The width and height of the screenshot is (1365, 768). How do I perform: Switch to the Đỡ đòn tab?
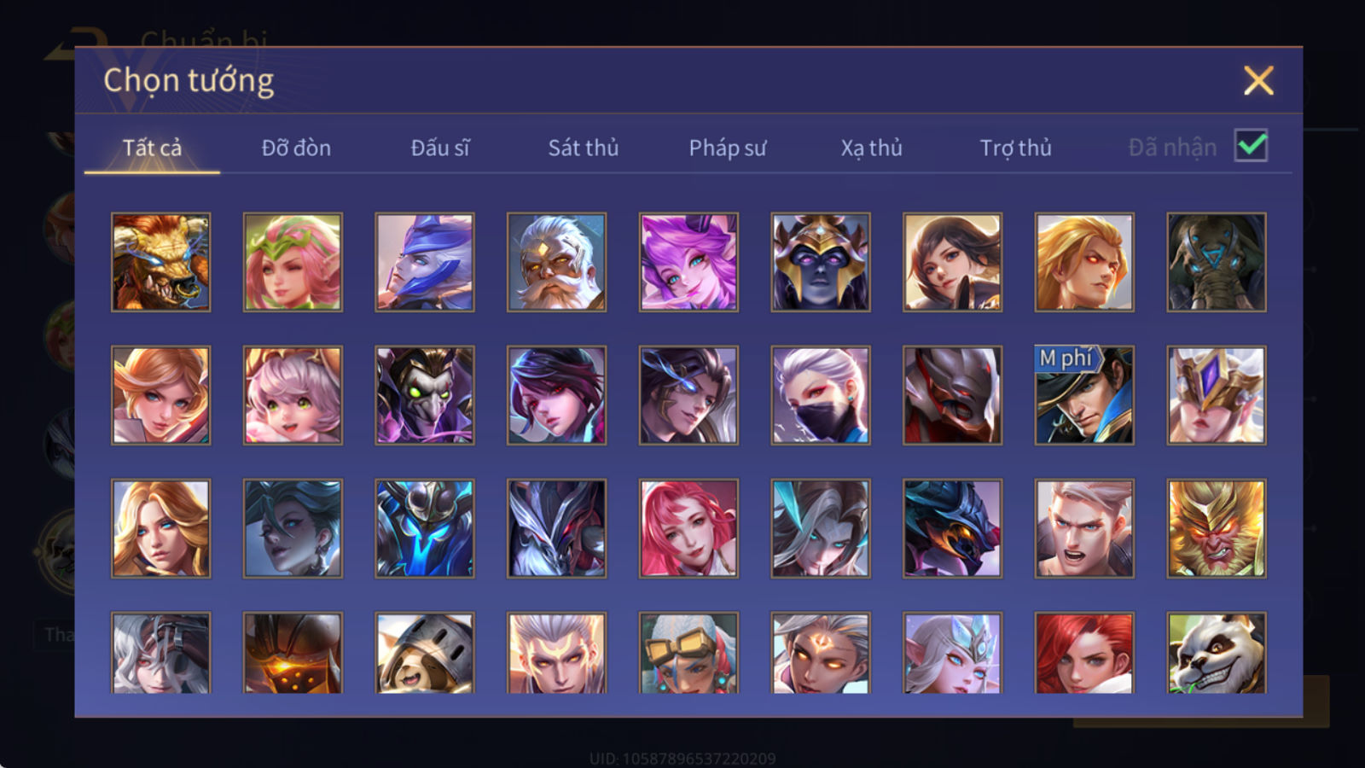(x=296, y=148)
